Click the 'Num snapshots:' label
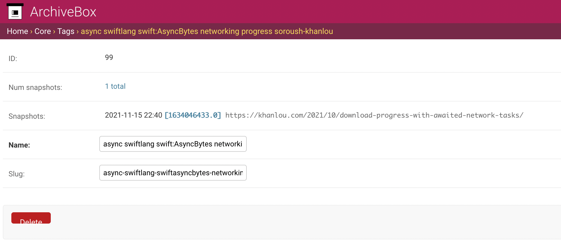Screen dimensions: 561x251 tap(35, 87)
